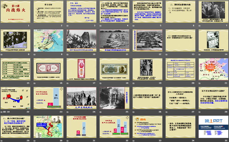Click animation star icon under slide 13

click(167, 54)
